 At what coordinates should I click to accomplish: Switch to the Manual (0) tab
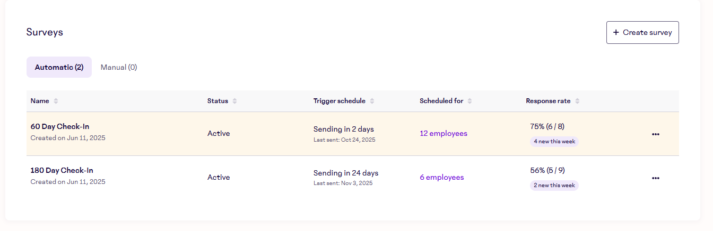119,67
